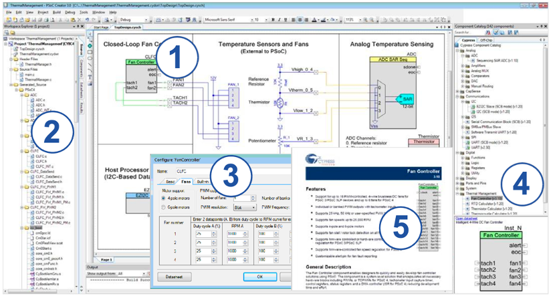The width and height of the screenshot is (555, 298).
Task: Select ThermalManagement.cydwr in Workspace Explorer
Action: click(x=39, y=54)
